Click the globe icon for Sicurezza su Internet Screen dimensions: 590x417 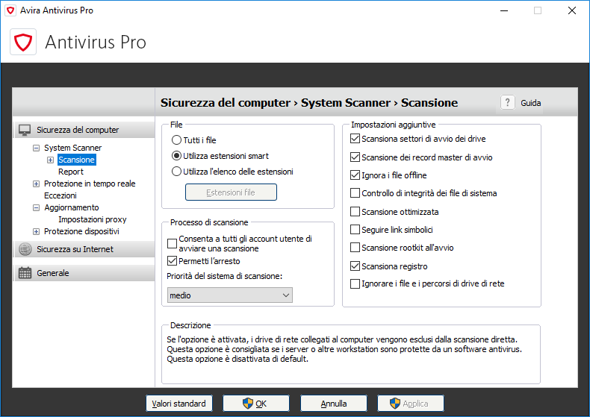click(25, 249)
